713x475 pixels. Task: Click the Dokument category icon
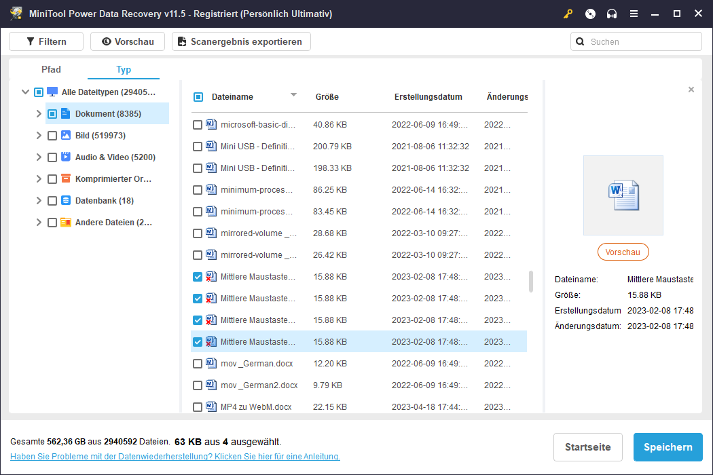[x=65, y=113]
